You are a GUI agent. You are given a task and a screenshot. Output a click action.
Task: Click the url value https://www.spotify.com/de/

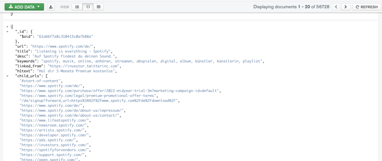point(63,46)
